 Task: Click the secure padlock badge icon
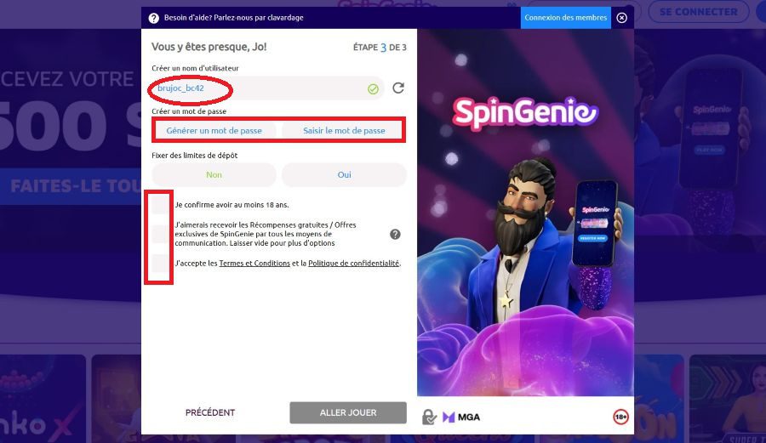[429, 417]
